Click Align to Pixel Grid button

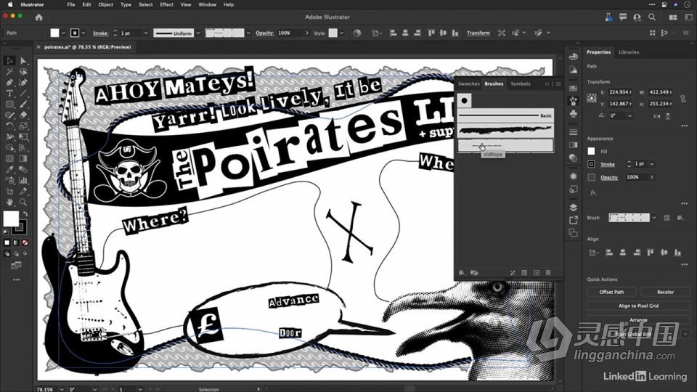(x=638, y=306)
